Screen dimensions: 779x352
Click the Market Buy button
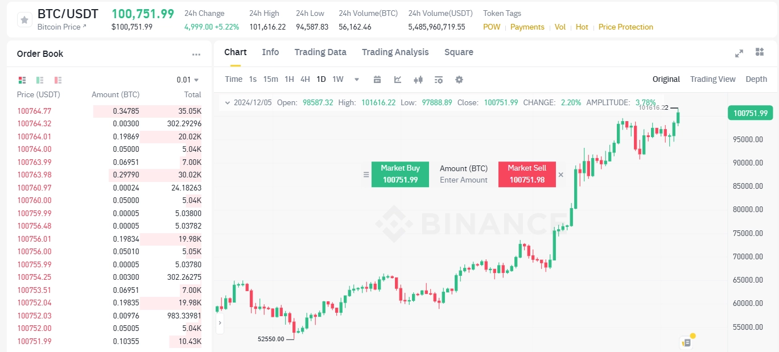399,174
